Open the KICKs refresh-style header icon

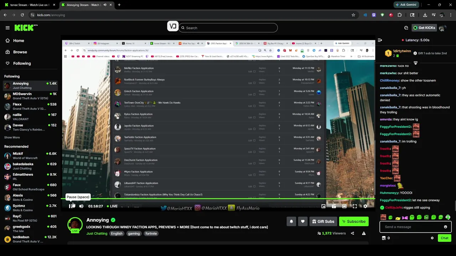406,28
